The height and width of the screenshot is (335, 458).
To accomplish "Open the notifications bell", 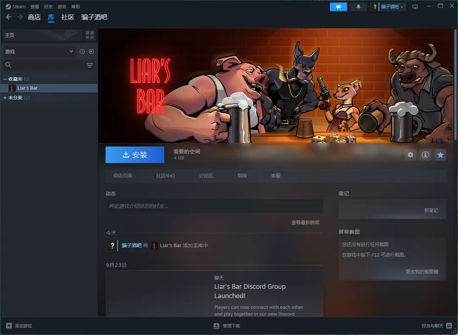I will click(358, 6).
